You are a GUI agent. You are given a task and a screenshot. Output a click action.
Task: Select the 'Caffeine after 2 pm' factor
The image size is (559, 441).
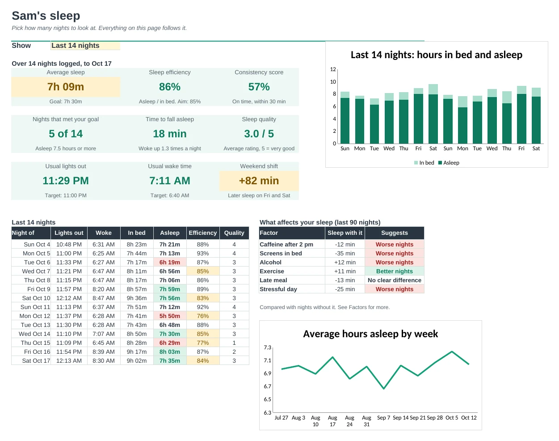coord(292,245)
